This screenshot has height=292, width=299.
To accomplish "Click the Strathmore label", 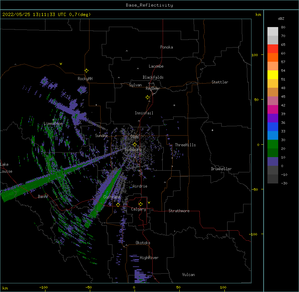I will [179, 211].
